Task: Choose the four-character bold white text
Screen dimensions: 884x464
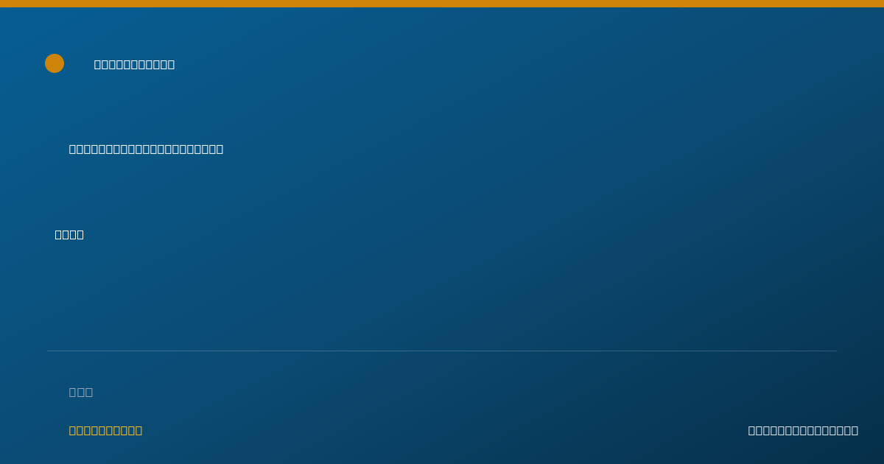Action: point(69,234)
